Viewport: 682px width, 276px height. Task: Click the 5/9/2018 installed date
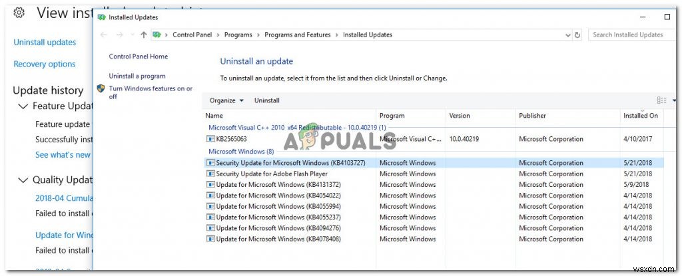[x=636, y=185]
